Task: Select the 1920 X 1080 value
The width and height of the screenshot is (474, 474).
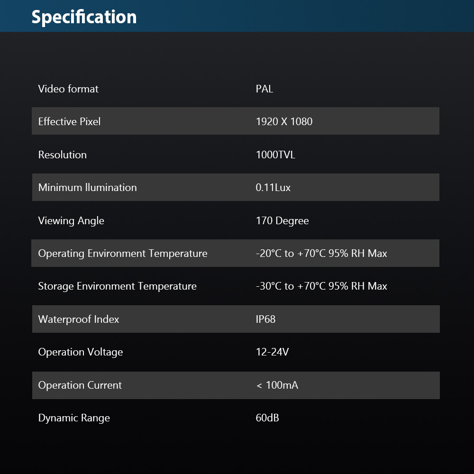Action: click(284, 121)
